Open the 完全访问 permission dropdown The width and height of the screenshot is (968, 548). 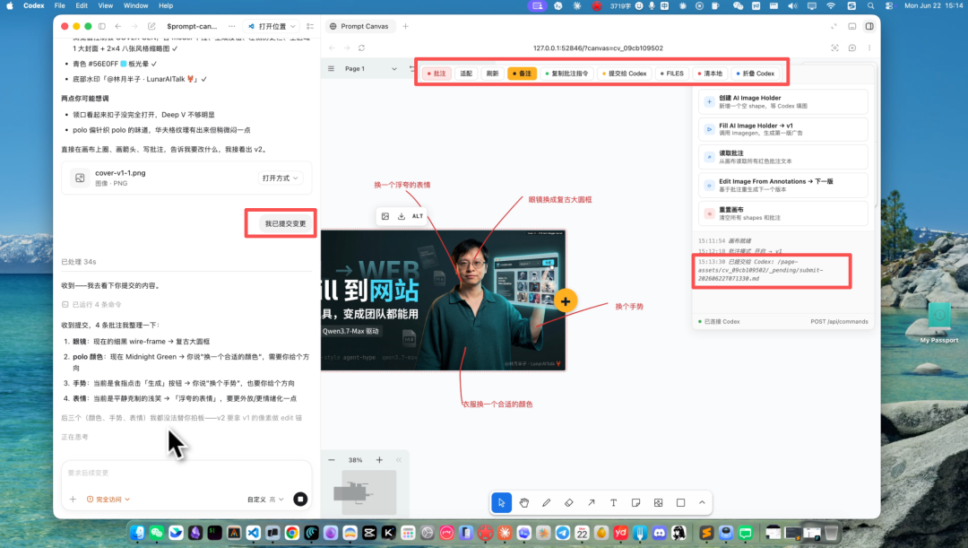108,500
